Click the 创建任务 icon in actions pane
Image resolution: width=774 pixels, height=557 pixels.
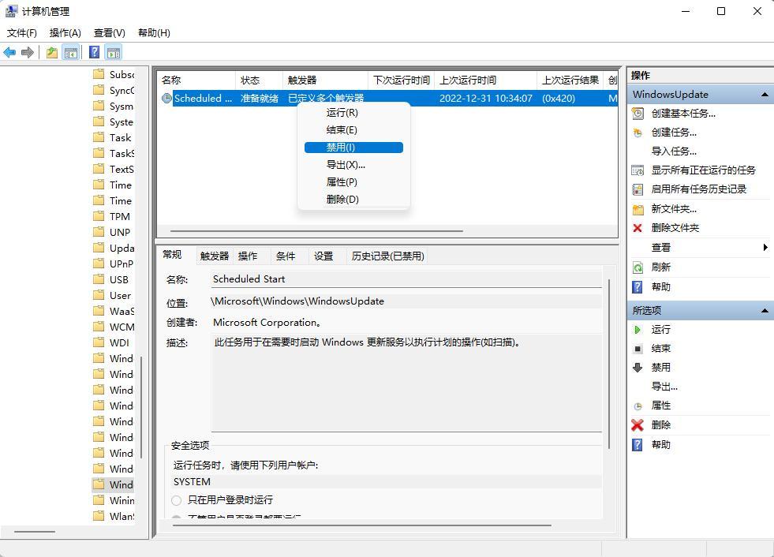click(x=638, y=133)
